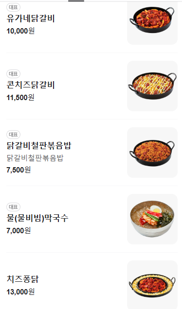This screenshot has width=182, height=309.
Task: Click the 10,000원 price
Action: coord(20,31)
